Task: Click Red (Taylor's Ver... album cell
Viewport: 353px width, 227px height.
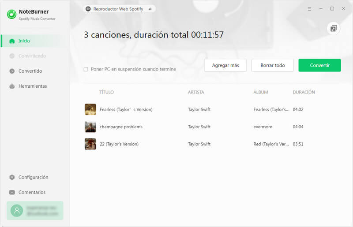Action: tap(271, 144)
